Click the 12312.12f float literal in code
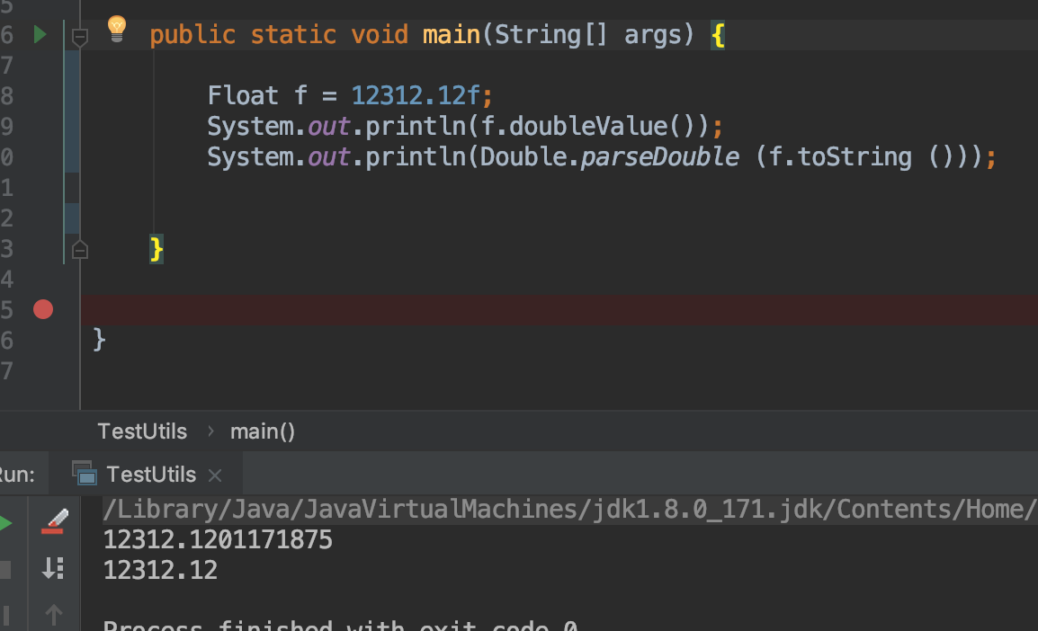 coord(415,95)
